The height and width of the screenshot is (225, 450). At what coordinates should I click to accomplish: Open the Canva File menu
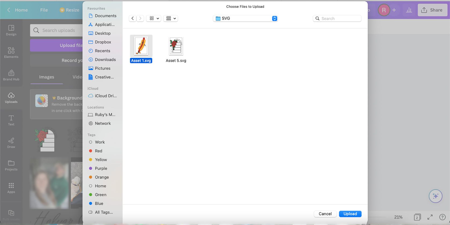44,10
